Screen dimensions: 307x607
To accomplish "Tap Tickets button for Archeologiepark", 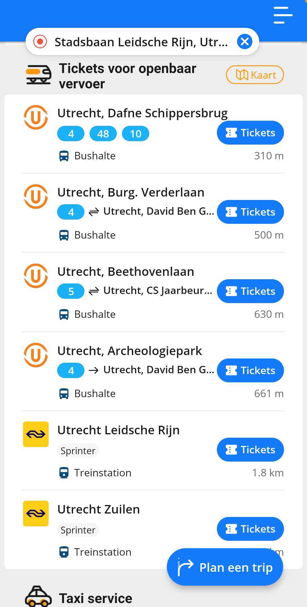I will [x=250, y=370].
